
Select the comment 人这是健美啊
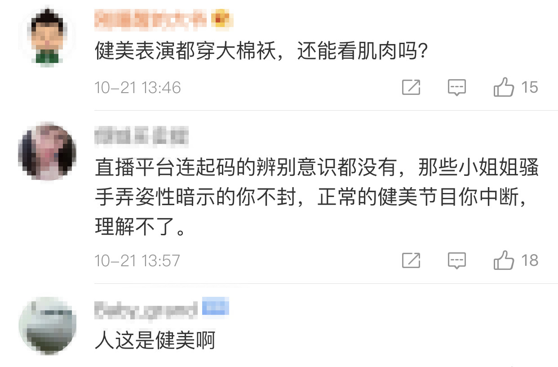(155, 340)
